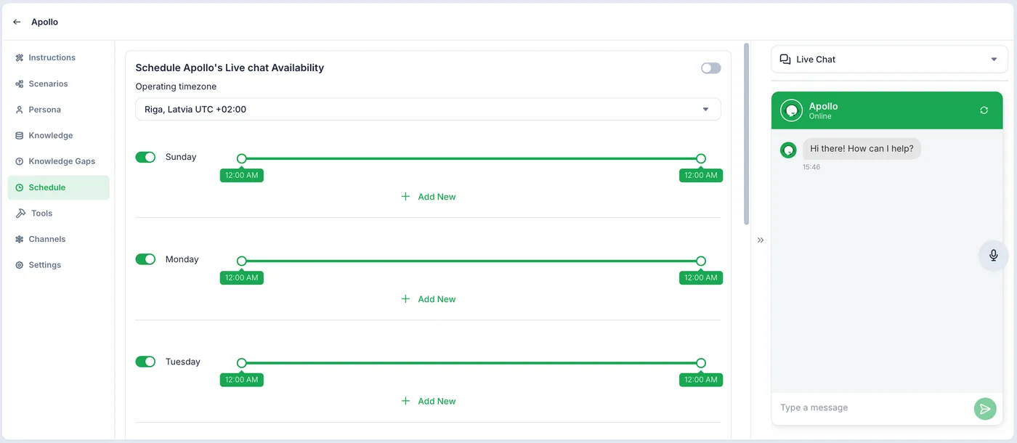
Task: Click Apollo's avatar in chat header
Action: pos(791,110)
